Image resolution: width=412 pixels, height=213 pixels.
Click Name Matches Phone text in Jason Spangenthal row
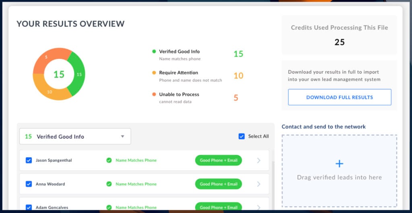click(136, 160)
